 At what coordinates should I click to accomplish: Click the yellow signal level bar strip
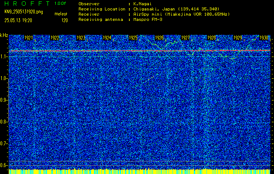pyautogui.click(x=139, y=171)
